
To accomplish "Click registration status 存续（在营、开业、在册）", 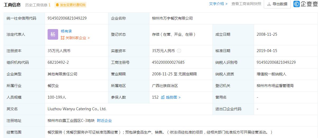I will pyautogui.click(x=174, y=34).
